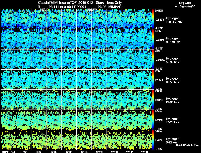Click the 0.4421 colorbar maximum value
201x153 pixels.
[x=159, y=11]
